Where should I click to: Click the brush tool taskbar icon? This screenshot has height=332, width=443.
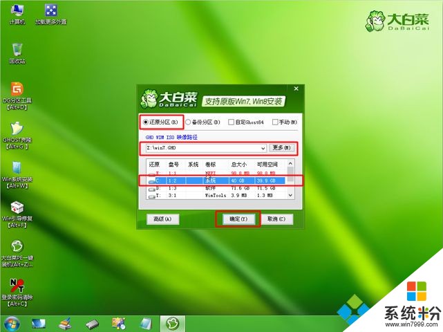pyautogui.click(x=65, y=324)
